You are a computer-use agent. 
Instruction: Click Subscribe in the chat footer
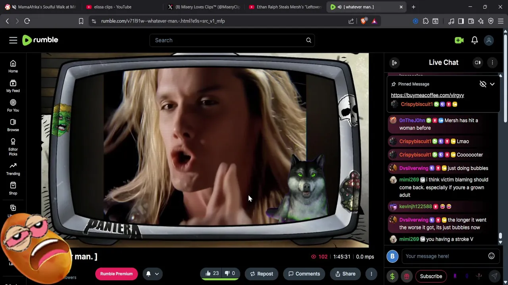click(x=431, y=276)
